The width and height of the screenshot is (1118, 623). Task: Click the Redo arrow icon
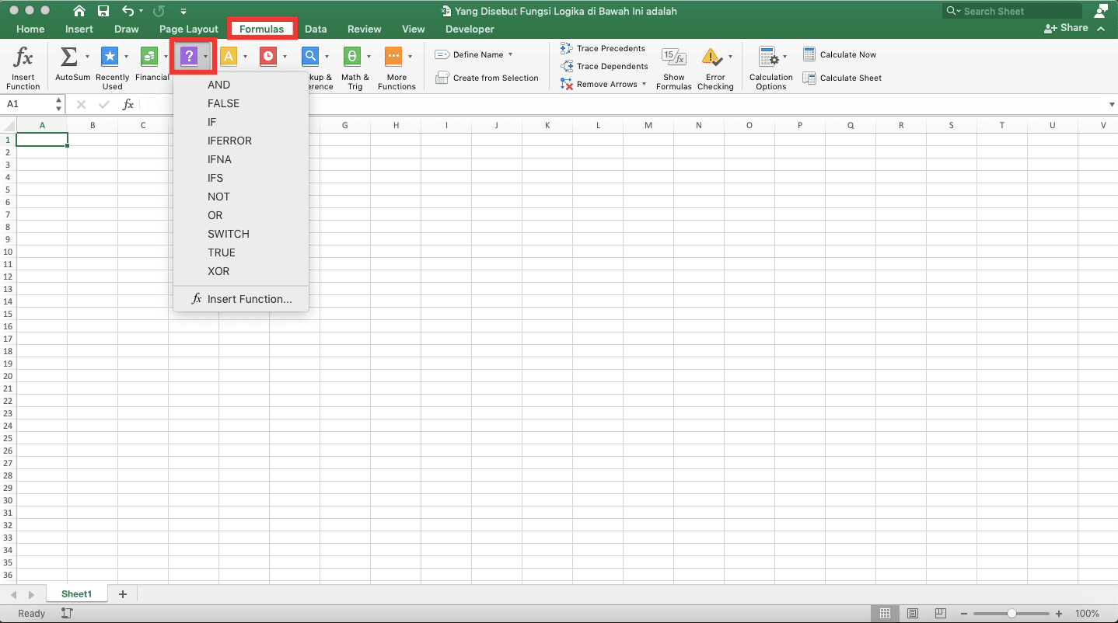pyautogui.click(x=159, y=12)
